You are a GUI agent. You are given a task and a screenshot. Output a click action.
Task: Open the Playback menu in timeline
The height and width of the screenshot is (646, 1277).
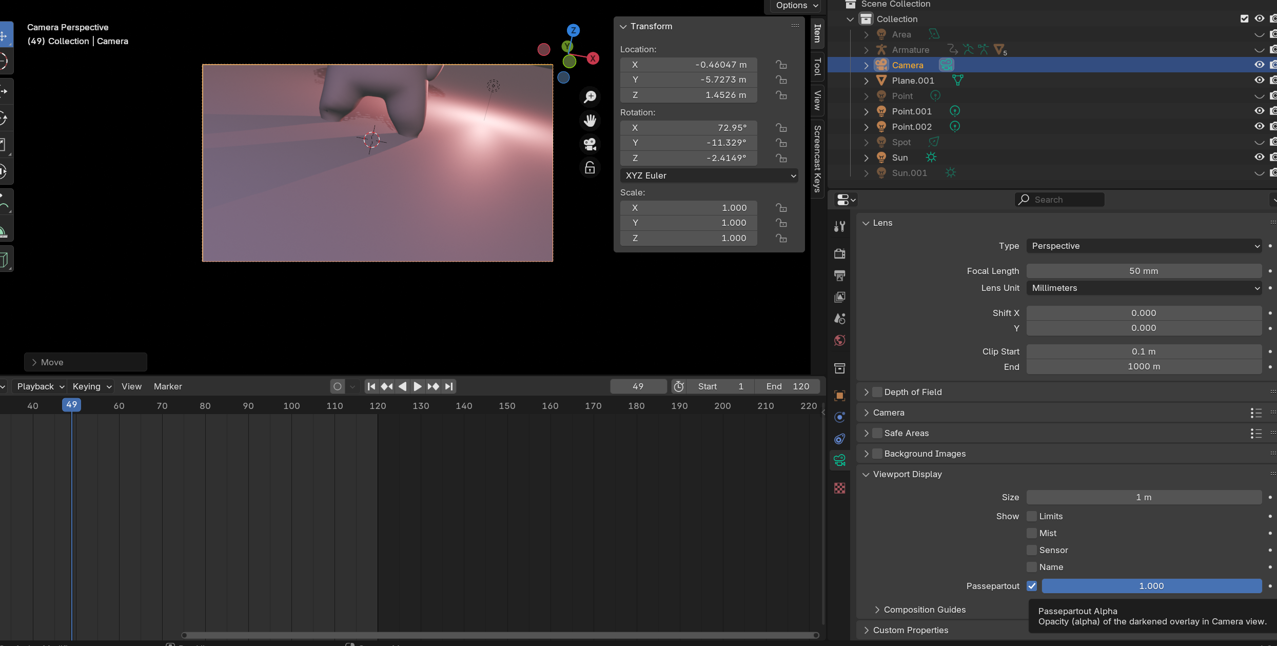40,386
